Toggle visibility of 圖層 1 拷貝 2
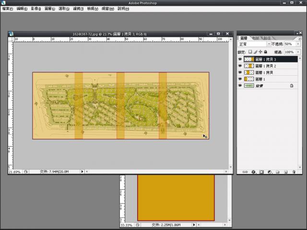Image resolution: width=307 pixels, height=230 pixels. 240,66
